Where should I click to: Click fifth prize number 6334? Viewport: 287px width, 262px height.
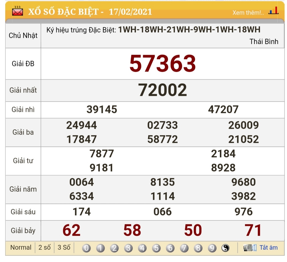point(81,196)
